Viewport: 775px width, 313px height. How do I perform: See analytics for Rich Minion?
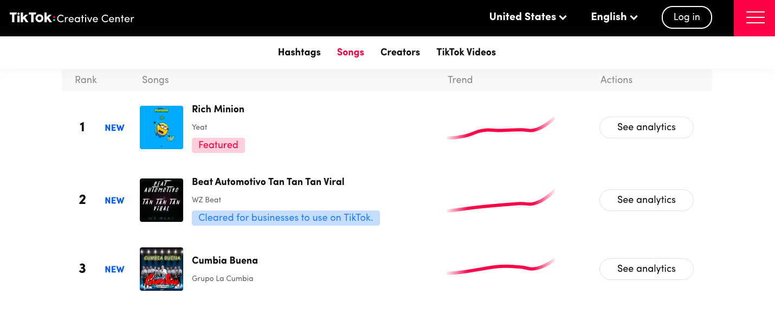[x=646, y=127]
